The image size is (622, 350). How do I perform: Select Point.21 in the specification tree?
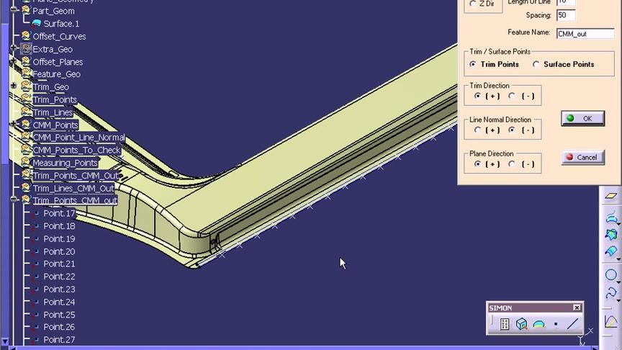coord(59,264)
